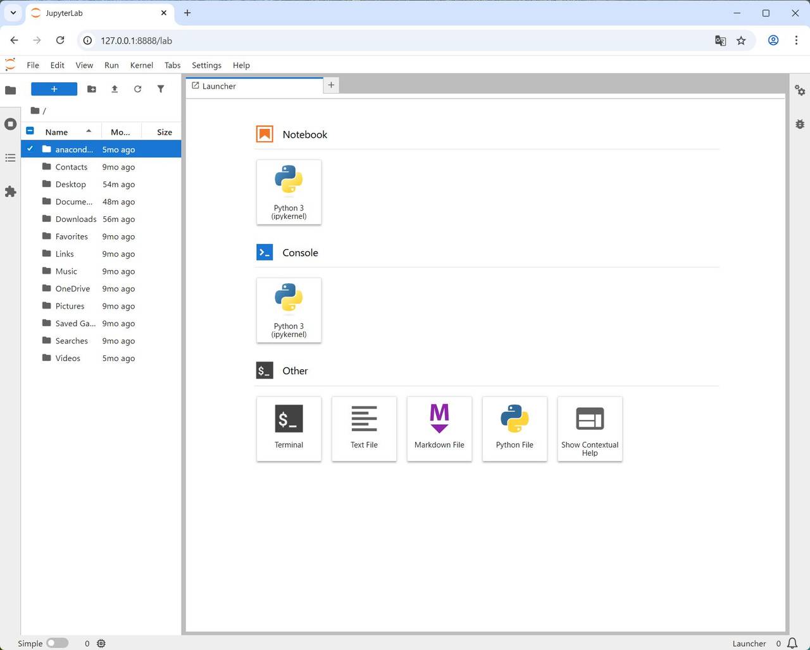Screen dimensions: 810x650
Task: Open Running Terminals and Kernels sidebar icon
Action: point(10,124)
